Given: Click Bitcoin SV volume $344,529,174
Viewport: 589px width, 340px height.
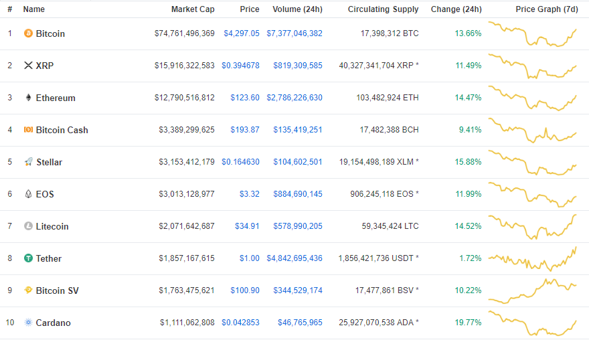Looking at the screenshot, I should click(x=298, y=290).
